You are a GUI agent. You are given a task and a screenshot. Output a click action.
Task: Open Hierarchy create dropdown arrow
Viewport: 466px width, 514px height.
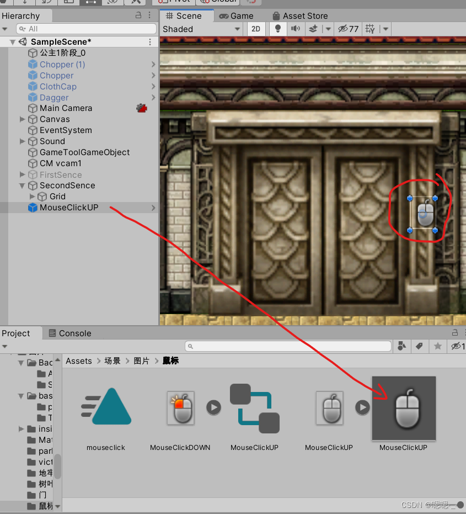[x=4, y=29]
